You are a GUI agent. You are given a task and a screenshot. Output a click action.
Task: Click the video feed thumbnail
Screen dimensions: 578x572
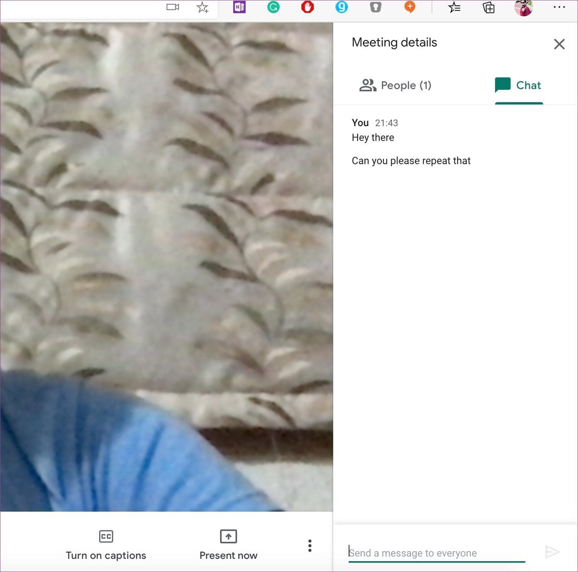[x=167, y=267]
